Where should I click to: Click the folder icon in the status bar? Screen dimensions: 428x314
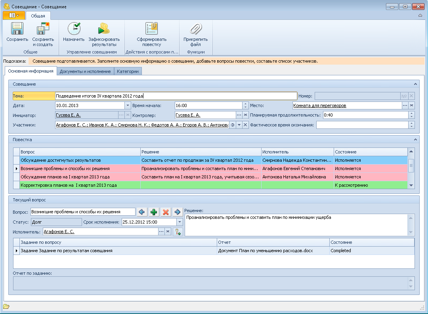(6, 306)
